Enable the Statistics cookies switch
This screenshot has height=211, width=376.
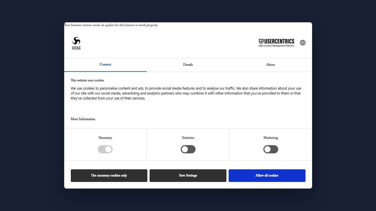(188, 149)
